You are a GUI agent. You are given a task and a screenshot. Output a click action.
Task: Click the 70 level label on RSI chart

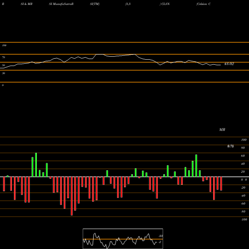point(3,57)
